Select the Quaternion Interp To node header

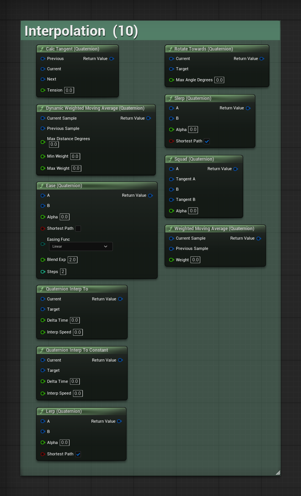[x=82, y=289]
